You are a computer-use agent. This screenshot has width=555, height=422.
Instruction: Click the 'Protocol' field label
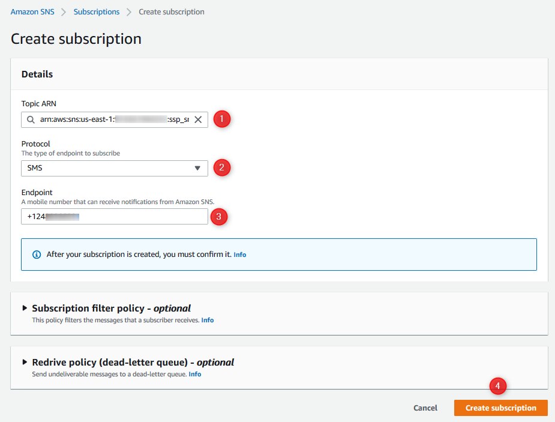click(x=36, y=143)
